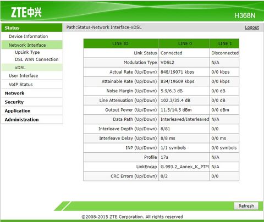The image size is (264, 222).
Task: Click the 0/0 ms value for LINE 1
Action: pos(219,138)
